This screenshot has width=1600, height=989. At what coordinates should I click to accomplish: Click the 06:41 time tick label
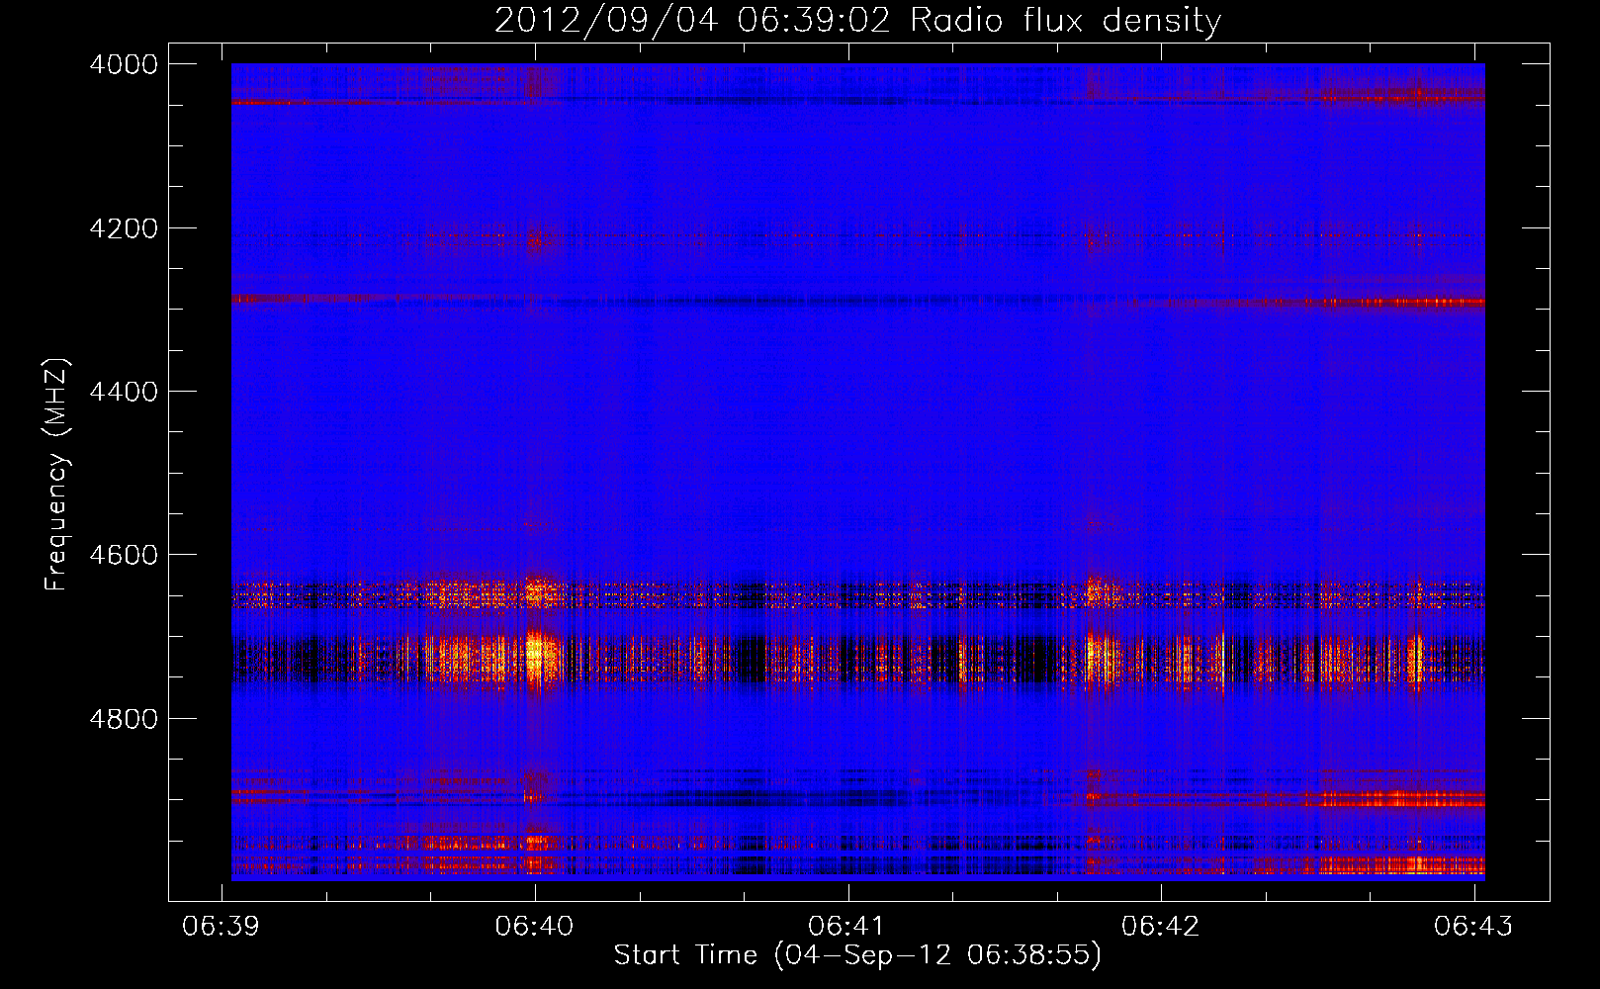846,926
